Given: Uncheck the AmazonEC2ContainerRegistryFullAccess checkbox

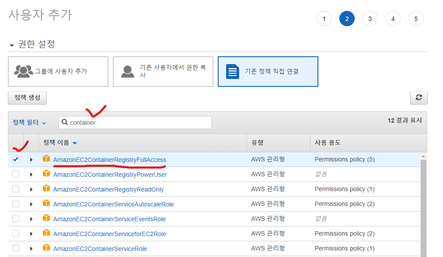Looking at the screenshot, I should click(x=16, y=160).
